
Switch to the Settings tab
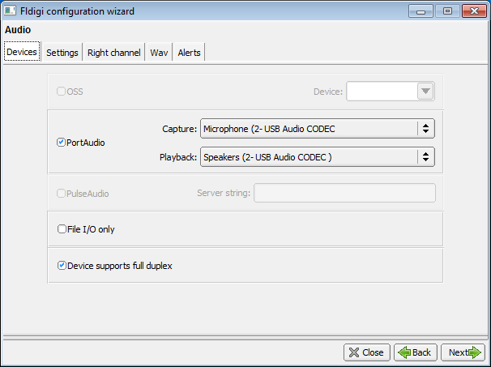pos(62,53)
